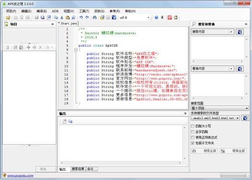The image size is (252, 180).
Task: Select the 输出 bottom tab
Action: pyautogui.click(x=64, y=169)
